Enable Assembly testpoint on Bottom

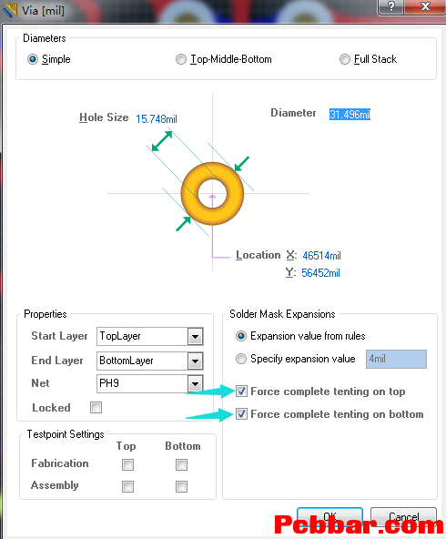click(x=181, y=487)
